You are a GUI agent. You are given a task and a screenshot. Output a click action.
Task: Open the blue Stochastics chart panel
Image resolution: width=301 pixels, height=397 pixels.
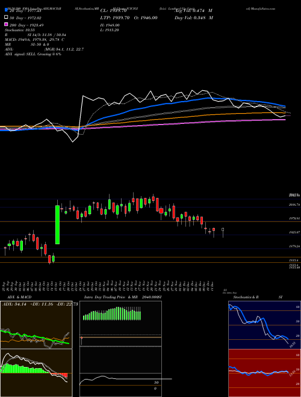[x=264, y=325]
